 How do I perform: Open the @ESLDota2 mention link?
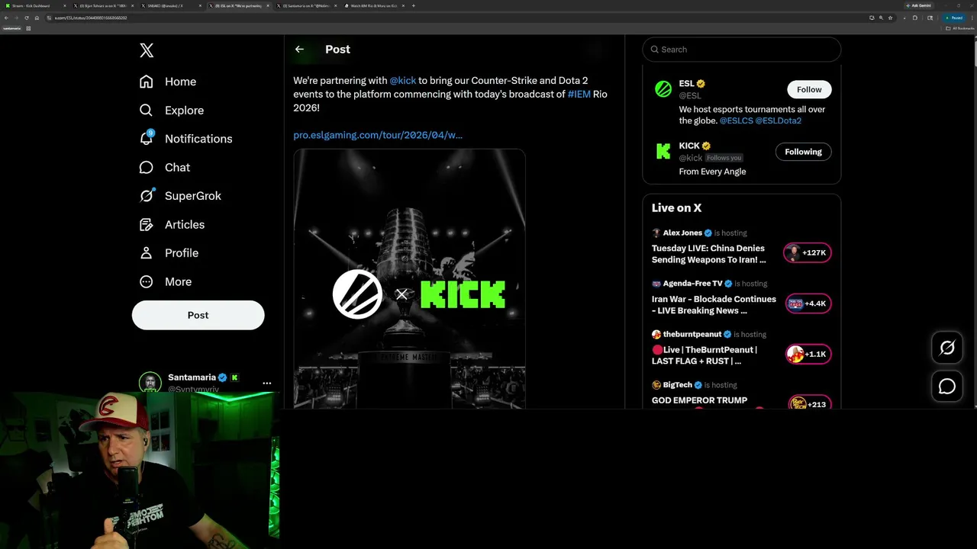778,120
